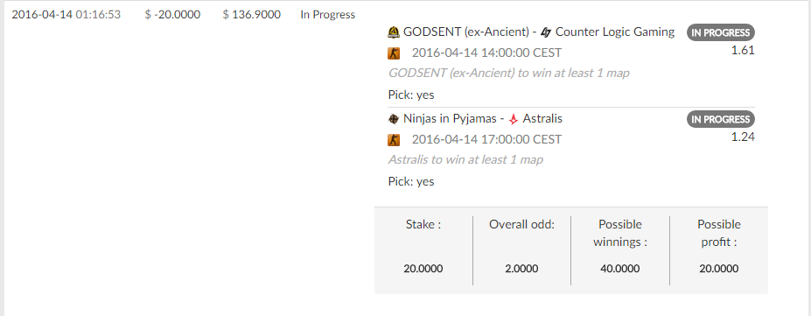
Task: Click the $ -20.0000 amount entry
Action: tap(172, 15)
